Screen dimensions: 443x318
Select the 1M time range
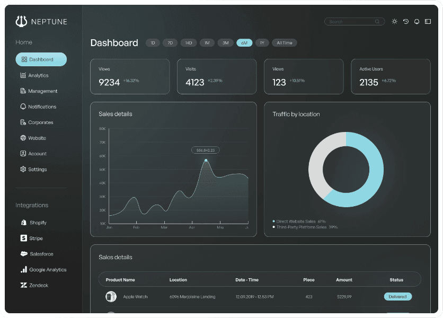pyautogui.click(x=207, y=43)
